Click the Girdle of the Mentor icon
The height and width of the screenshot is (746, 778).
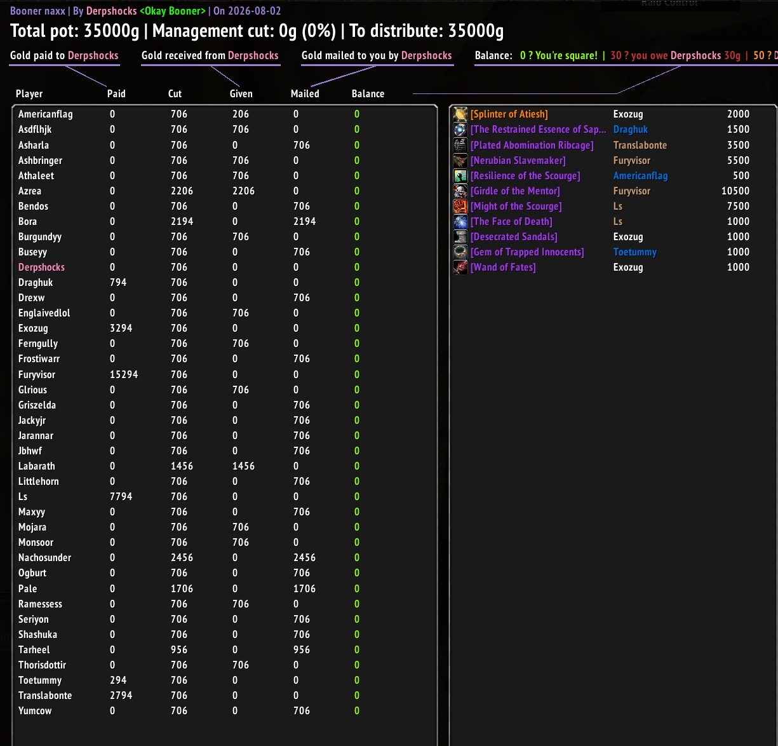460,191
